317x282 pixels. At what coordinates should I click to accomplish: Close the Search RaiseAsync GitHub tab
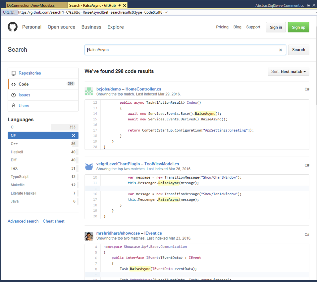[125, 6]
